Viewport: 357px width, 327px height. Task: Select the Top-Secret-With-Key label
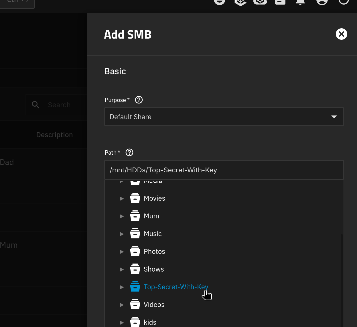point(176,287)
